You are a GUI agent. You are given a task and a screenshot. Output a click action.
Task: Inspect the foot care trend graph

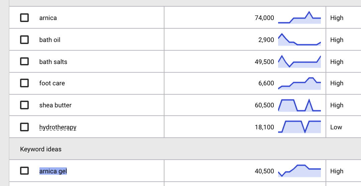299,83
